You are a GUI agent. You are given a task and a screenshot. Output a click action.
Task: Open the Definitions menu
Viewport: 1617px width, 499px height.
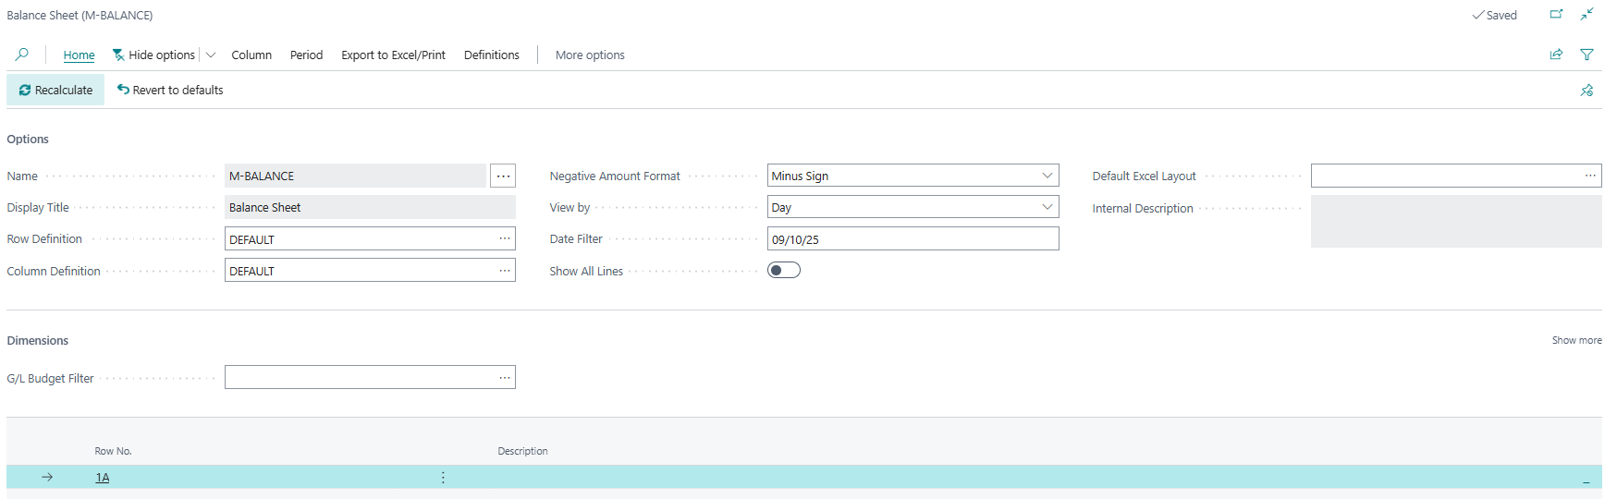point(491,55)
